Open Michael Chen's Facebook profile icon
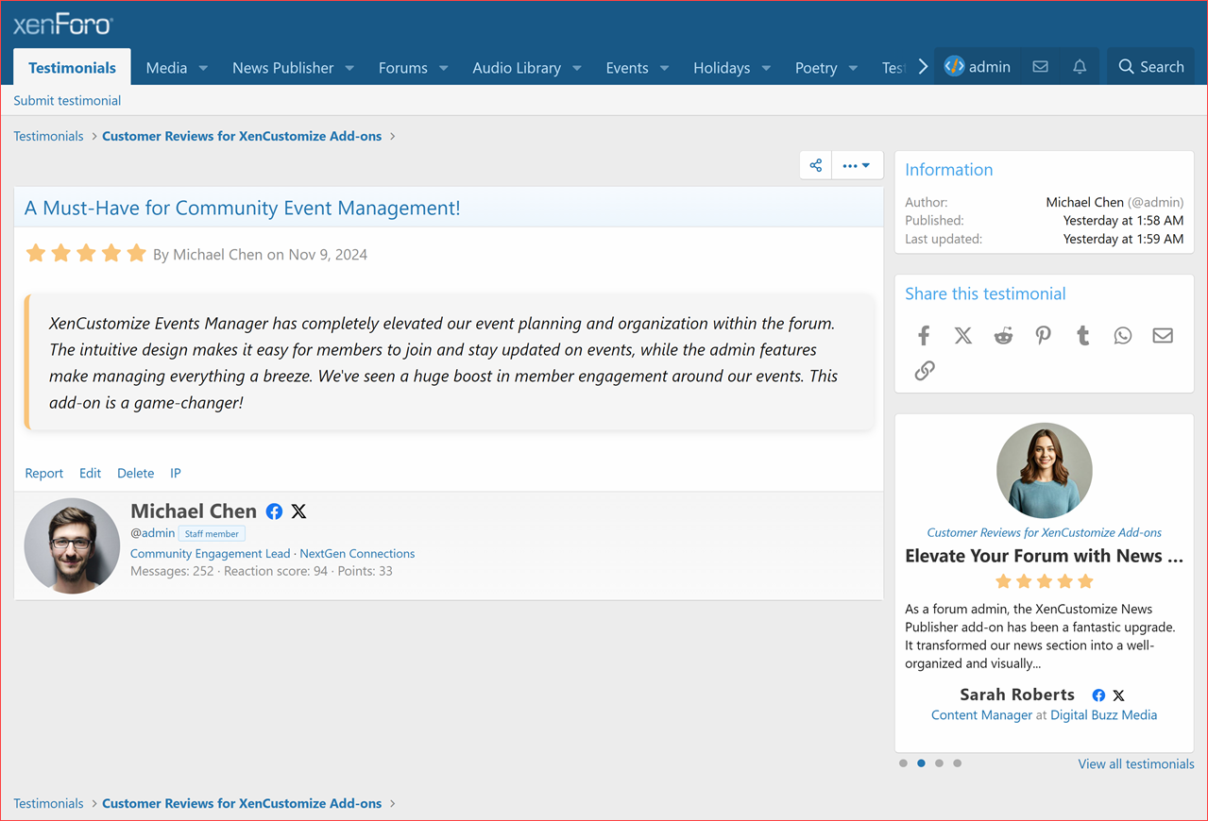 274,511
